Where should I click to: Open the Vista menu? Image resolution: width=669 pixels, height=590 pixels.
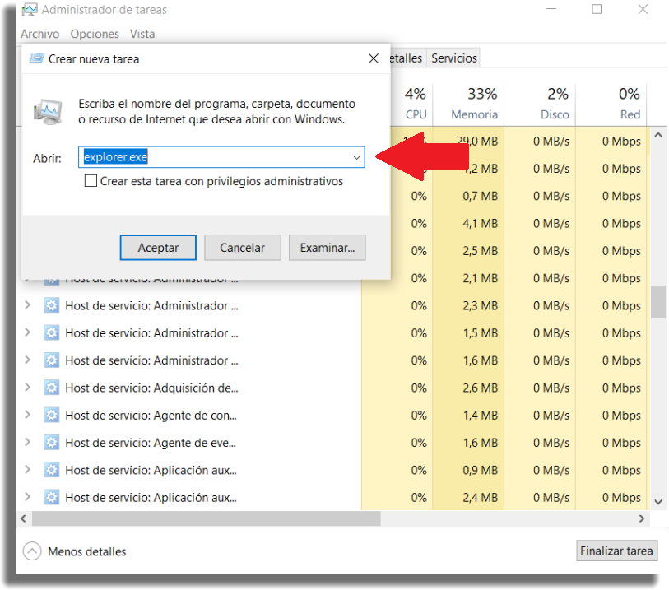pyautogui.click(x=142, y=34)
